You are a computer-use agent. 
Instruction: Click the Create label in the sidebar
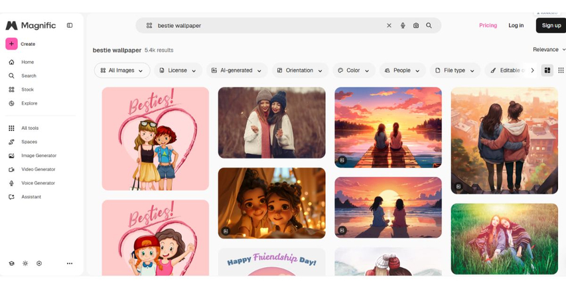28,44
